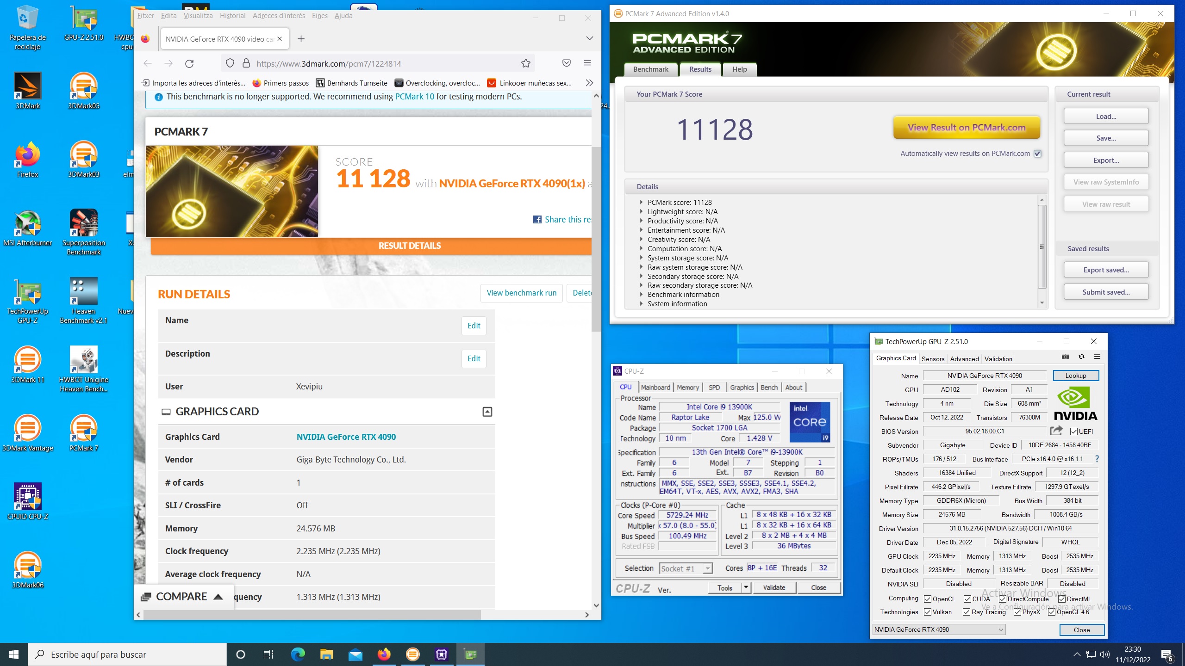Click the BIOS version share/export icon
Screen dimensions: 1185x666
pos(1056,431)
